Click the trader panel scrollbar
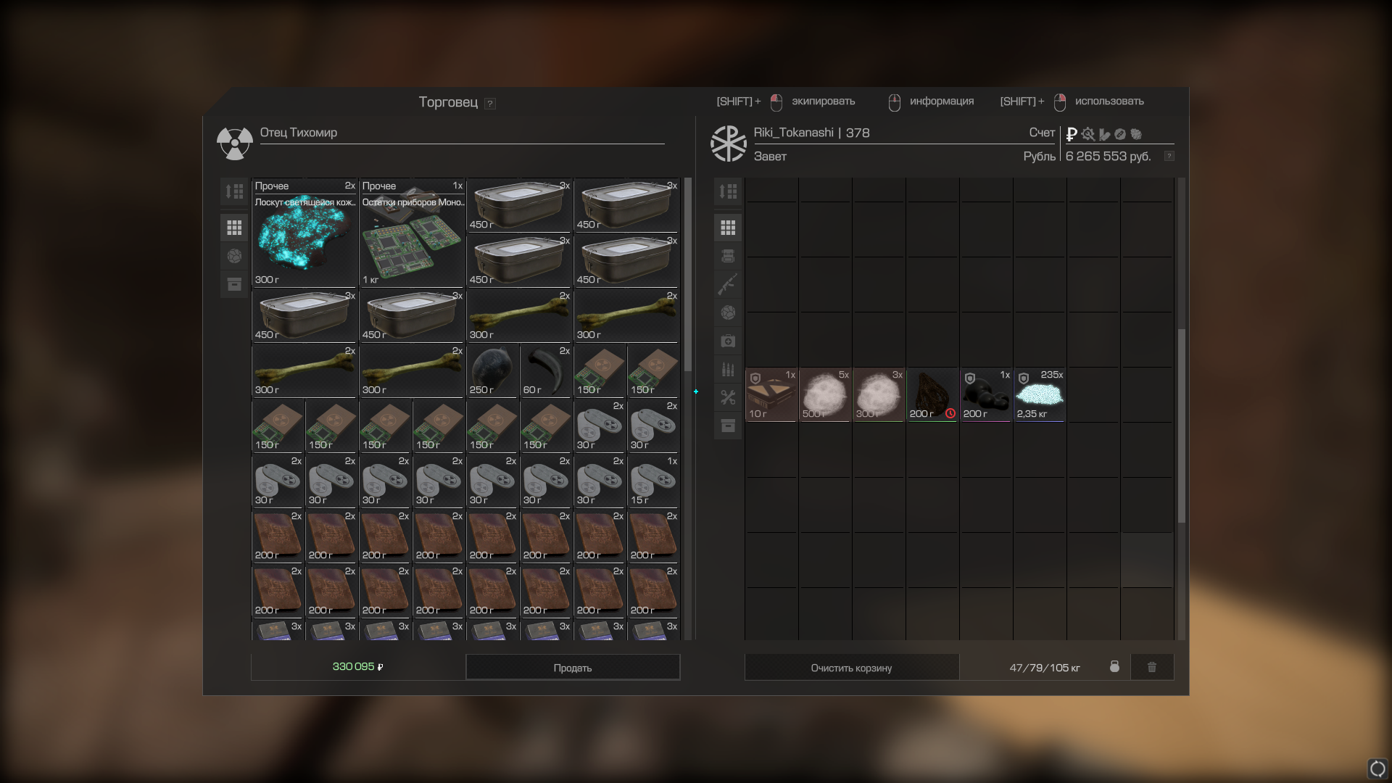1392x783 pixels. (x=688, y=275)
